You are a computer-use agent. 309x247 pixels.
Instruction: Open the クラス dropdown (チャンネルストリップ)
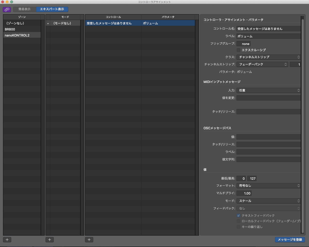269,57
